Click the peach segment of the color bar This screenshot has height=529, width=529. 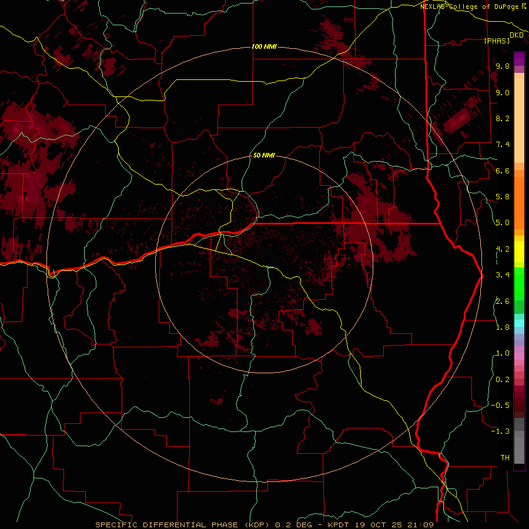coord(519,120)
